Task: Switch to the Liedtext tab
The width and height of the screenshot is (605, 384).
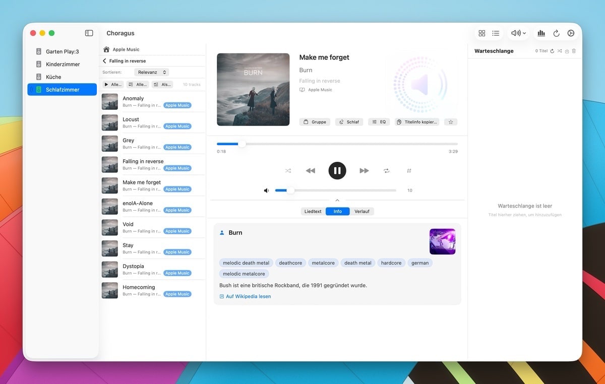Action: tap(313, 211)
